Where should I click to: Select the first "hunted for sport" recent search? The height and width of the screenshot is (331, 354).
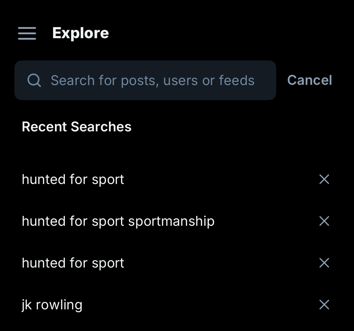coord(73,179)
